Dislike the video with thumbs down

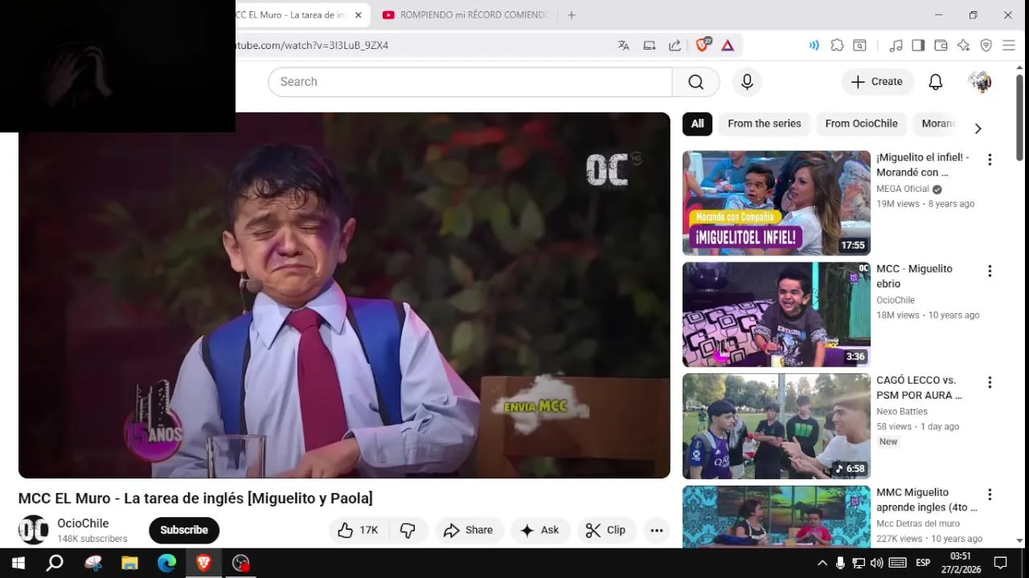[408, 530]
